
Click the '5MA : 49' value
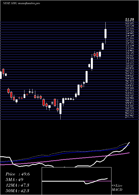coord(14,180)
